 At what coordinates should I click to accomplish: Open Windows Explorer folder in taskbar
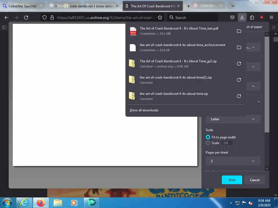coord(58,203)
